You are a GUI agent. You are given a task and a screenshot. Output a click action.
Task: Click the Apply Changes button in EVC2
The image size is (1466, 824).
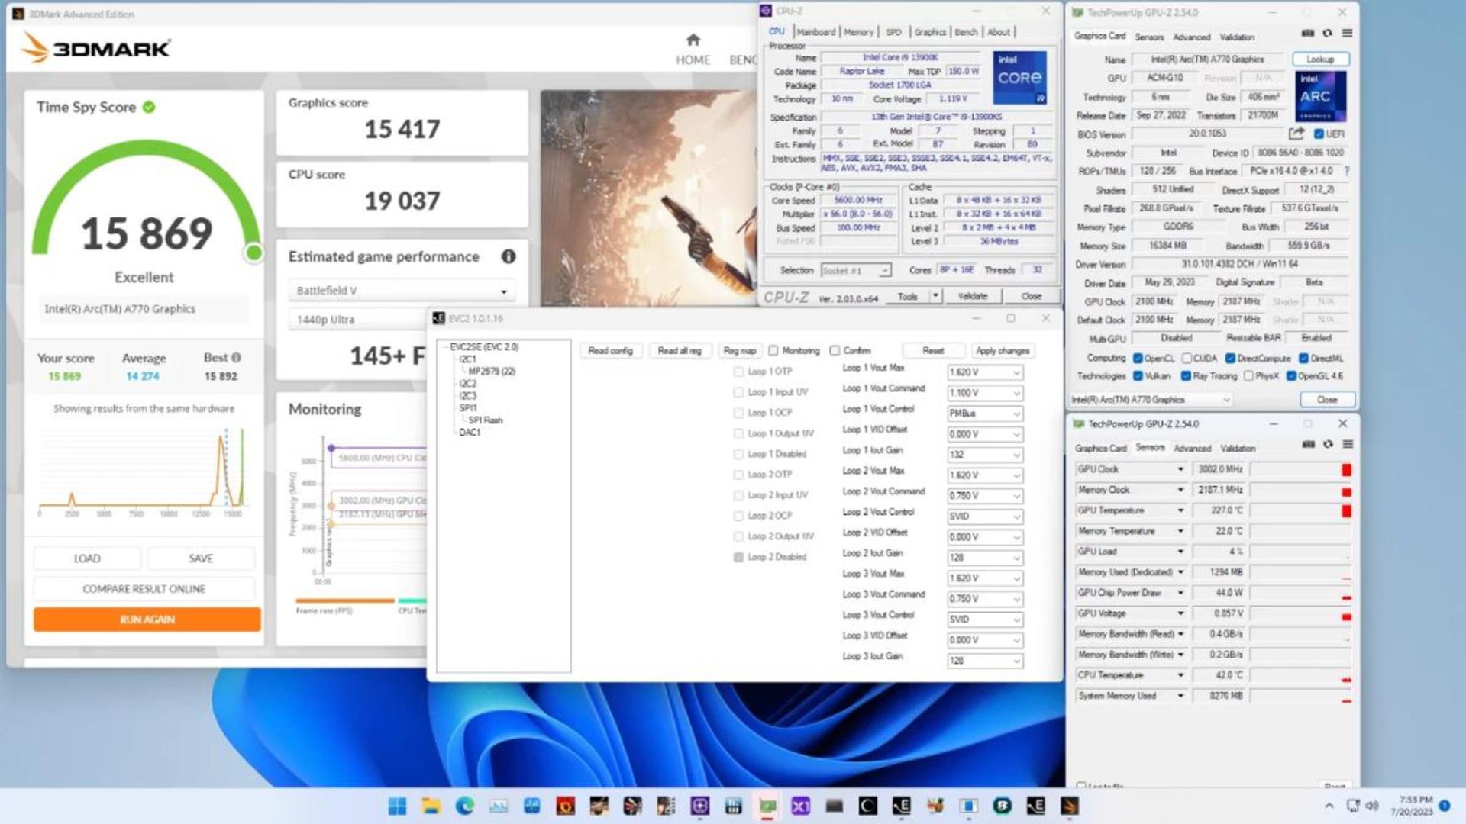[x=1001, y=349]
